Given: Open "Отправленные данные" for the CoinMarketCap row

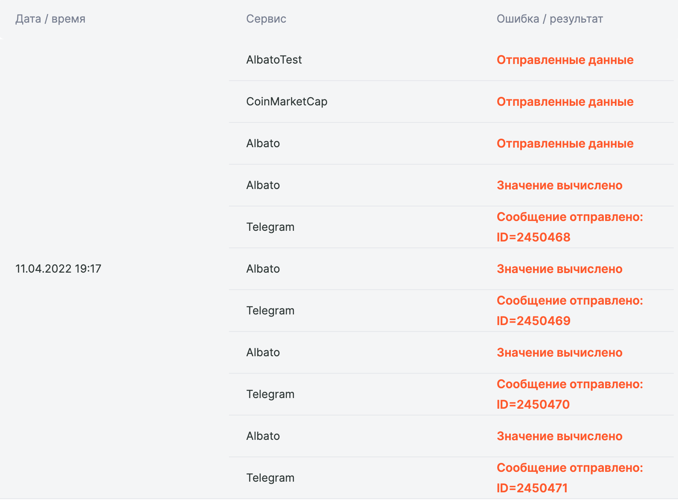Looking at the screenshot, I should pos(565,102).
